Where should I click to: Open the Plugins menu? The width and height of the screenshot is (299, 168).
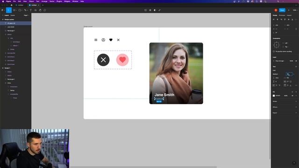(x=59, y=1)
